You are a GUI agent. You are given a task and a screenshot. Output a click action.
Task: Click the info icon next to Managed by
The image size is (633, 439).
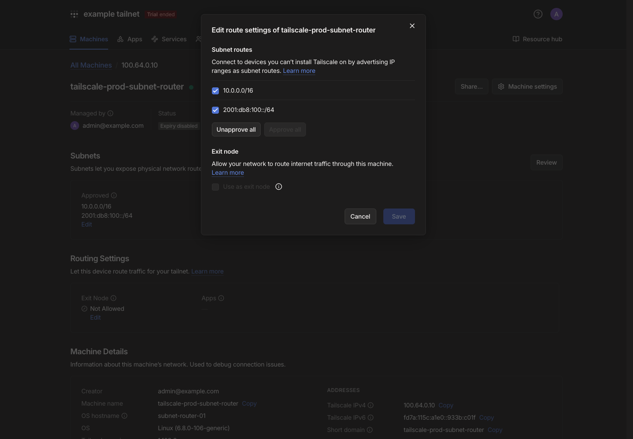(110, 113)
